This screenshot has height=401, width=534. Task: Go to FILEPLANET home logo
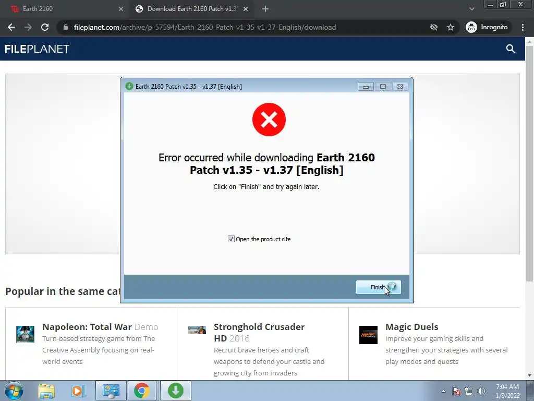click(x=37, y=49)
